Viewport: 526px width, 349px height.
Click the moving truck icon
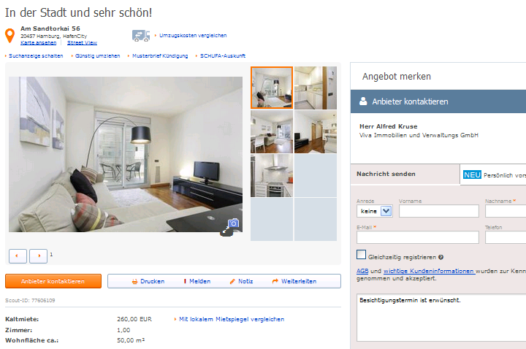(141, 36)
